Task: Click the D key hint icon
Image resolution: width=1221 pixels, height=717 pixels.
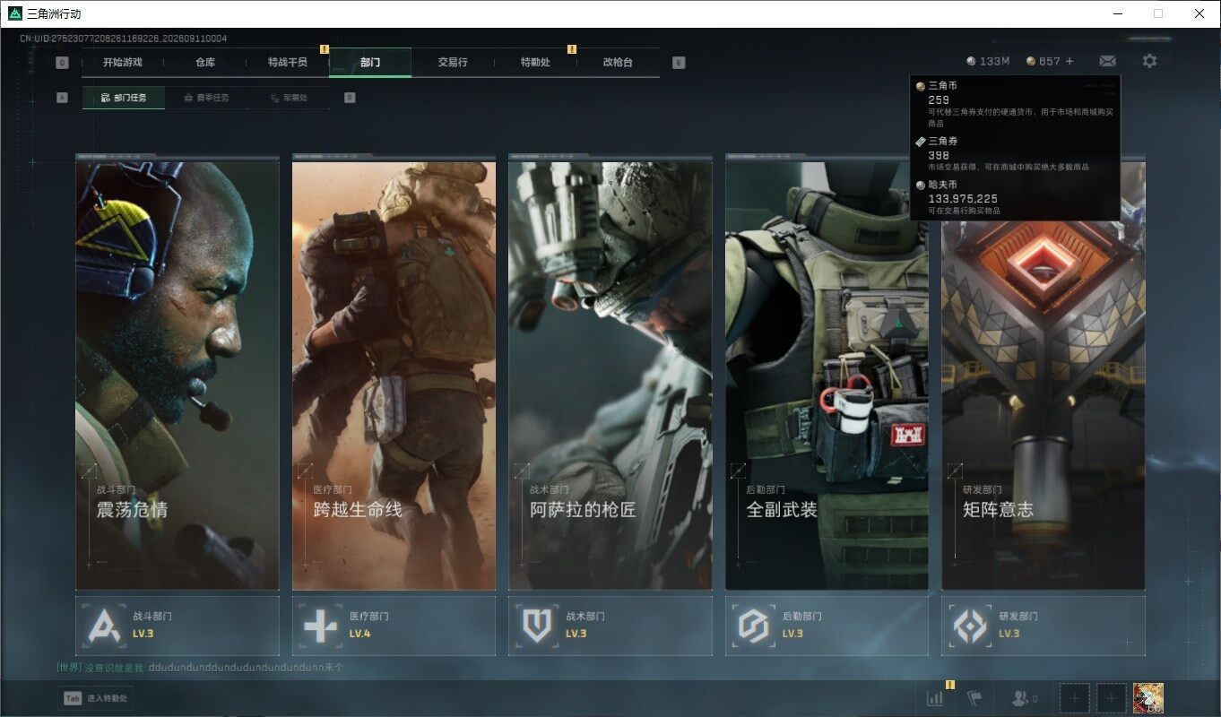Action: point(350,98)
